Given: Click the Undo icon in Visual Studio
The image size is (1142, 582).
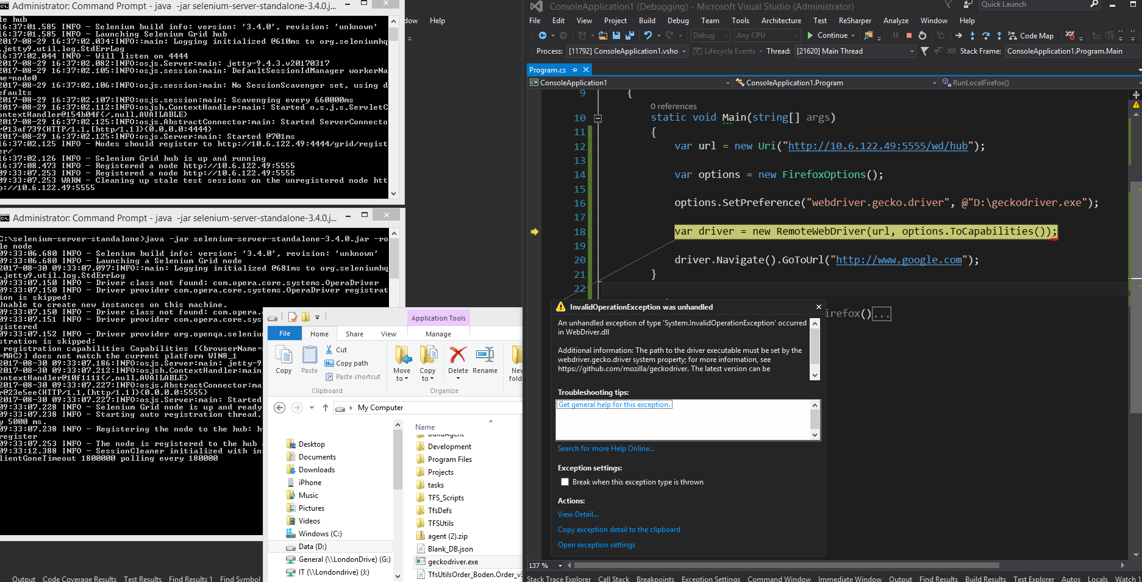Looking at the screenshot, I should click(648, 35).
